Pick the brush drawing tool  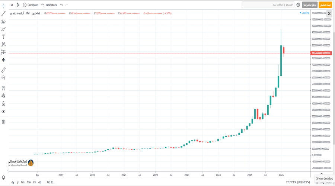3,29
